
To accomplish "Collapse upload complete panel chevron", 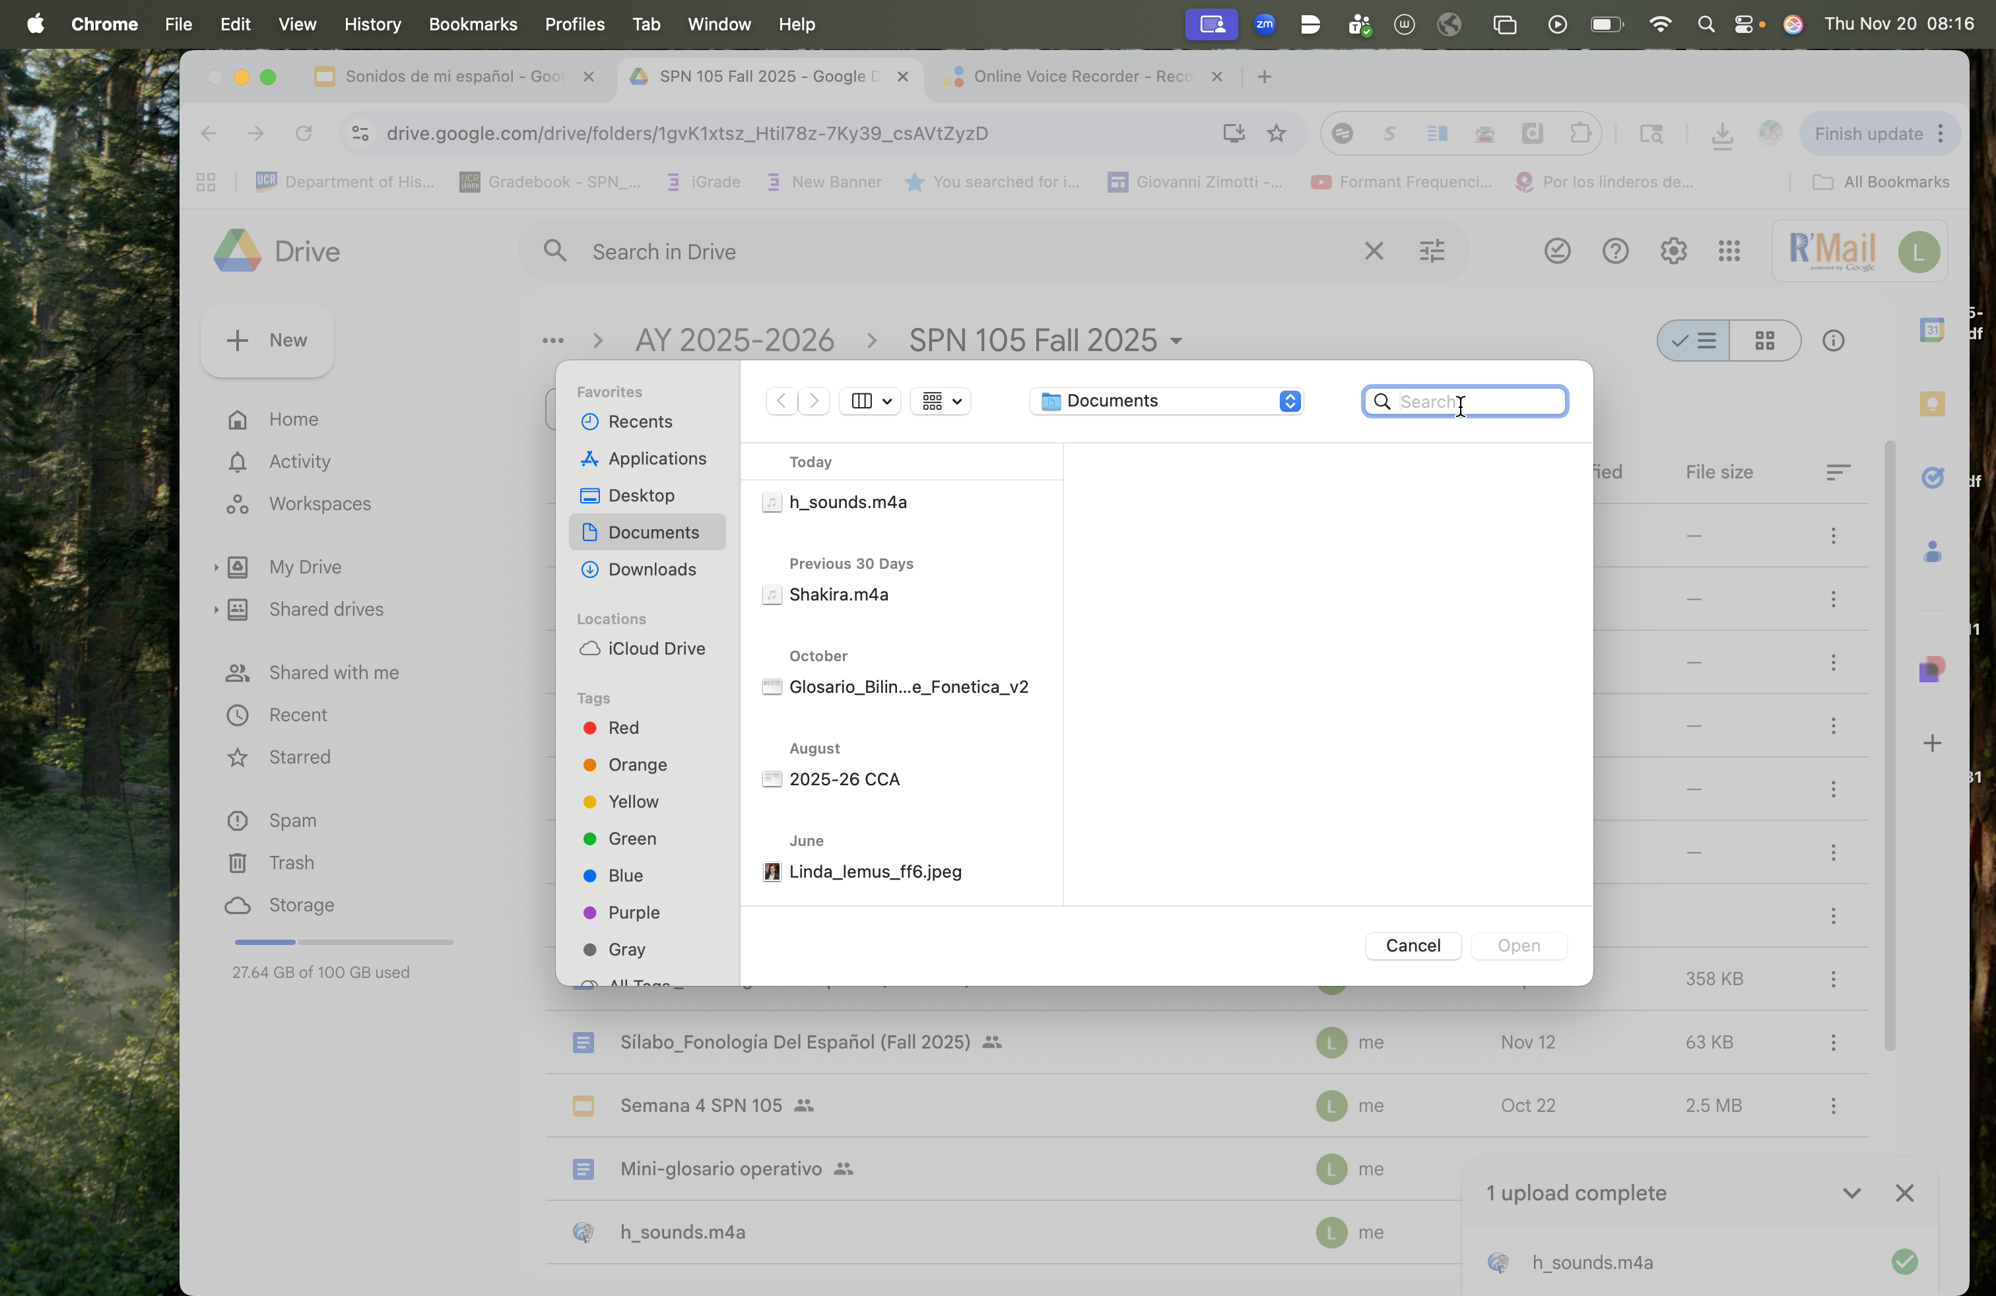I will pyautogui.click(x=1851, y=1193).
